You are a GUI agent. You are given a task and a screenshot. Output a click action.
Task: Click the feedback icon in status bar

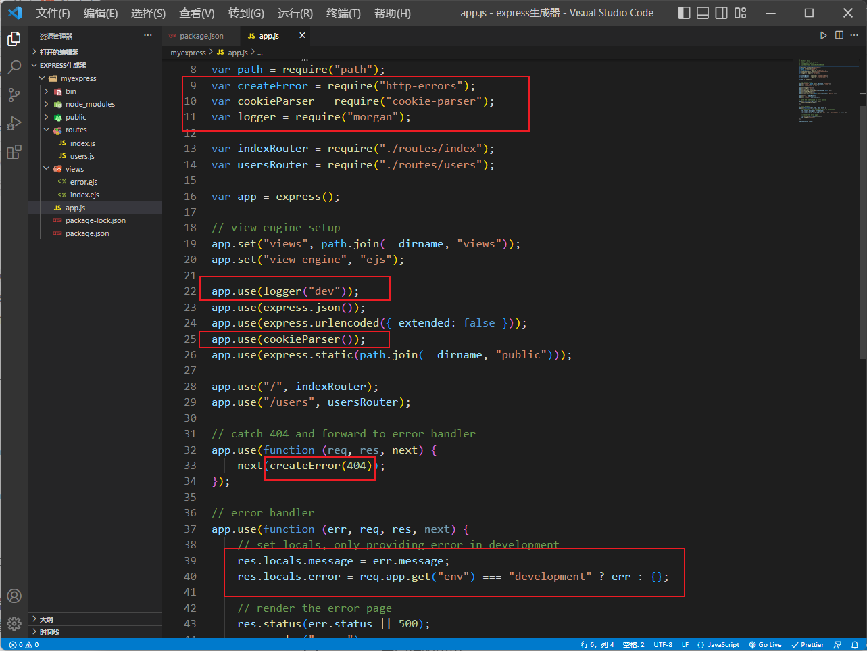(x=838, y=645)
